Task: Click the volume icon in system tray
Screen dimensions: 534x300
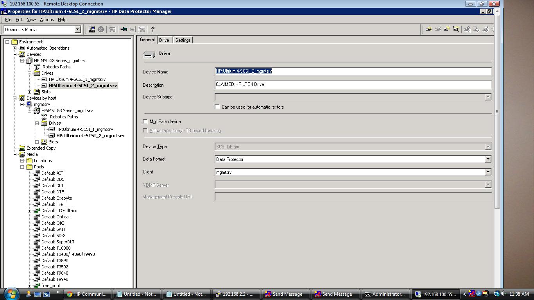Action: coord(503,294)
